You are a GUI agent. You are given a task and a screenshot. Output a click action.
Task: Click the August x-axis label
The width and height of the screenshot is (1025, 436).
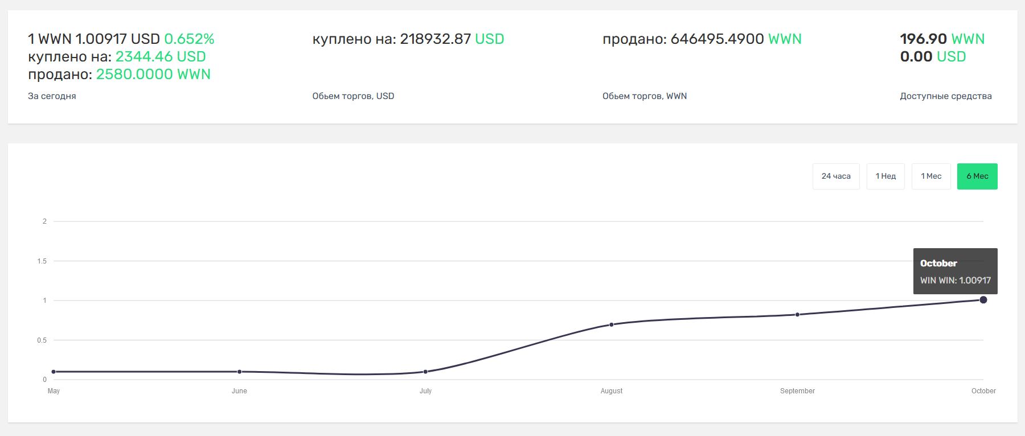612,391
